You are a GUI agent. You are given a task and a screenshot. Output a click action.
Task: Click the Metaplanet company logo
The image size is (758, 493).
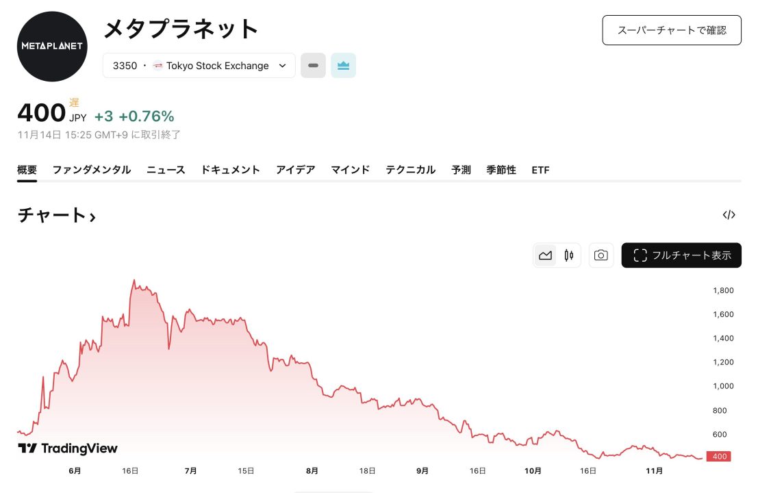[x=52, y=47]
